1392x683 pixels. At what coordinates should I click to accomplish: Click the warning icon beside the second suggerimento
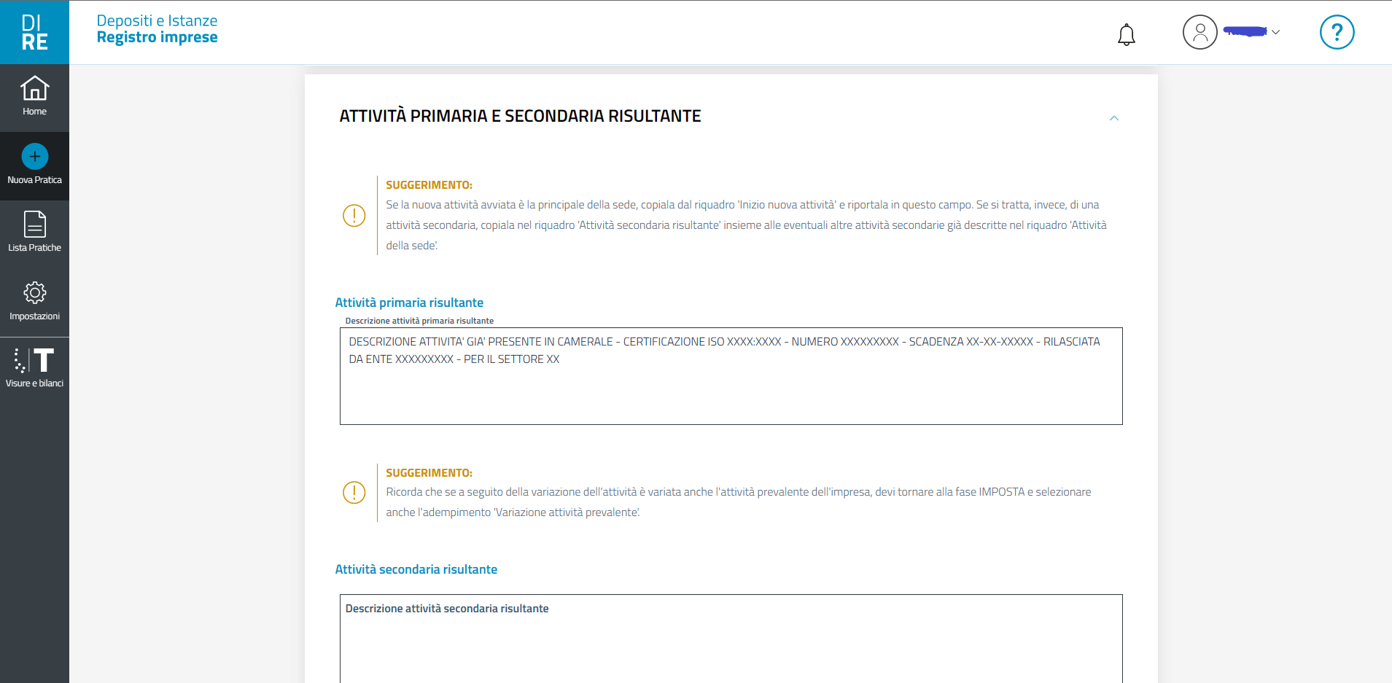point(354,493)
